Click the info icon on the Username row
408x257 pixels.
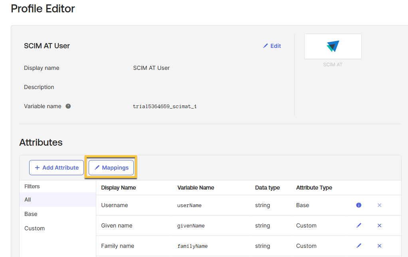click(358, 205)
